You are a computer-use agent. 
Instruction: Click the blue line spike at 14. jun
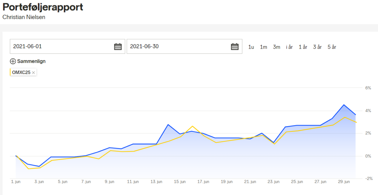168,124
